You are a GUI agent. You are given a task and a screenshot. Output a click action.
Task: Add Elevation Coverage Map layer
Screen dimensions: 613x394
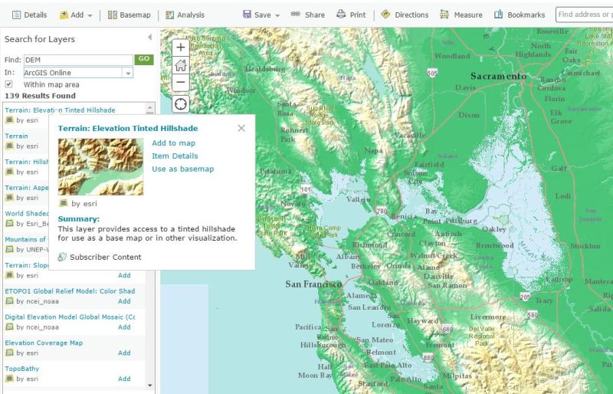pos(124,353)
